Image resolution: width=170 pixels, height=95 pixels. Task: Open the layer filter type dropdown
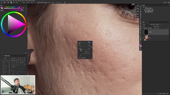[x=146, y=24]
